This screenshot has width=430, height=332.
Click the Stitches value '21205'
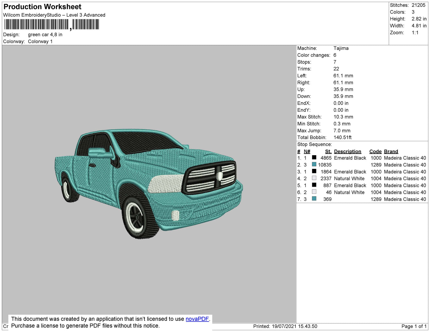418,5
